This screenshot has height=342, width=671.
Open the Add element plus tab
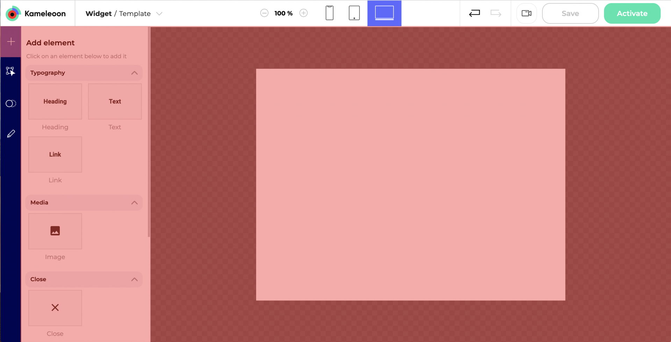coord(11,42)
